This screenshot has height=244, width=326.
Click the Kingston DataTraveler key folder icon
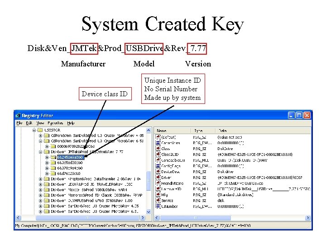47,178
